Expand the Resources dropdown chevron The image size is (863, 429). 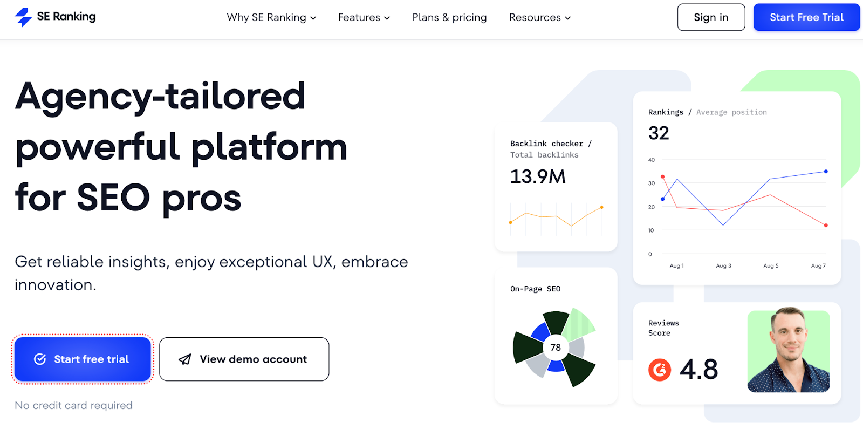click(567, 18)
